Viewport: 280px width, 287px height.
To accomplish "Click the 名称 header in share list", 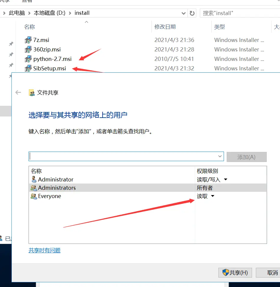I will pos(36,171).
